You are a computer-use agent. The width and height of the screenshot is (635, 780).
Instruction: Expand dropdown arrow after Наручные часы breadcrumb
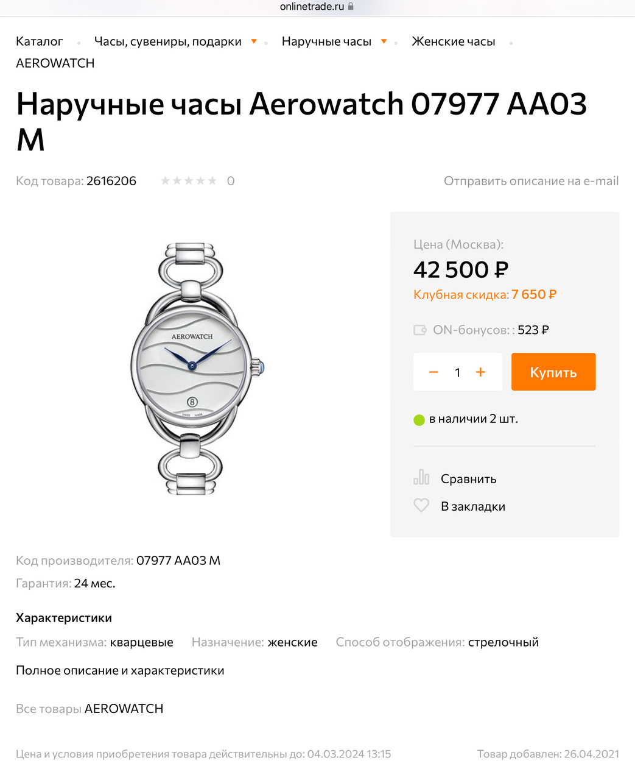point(384,41)
